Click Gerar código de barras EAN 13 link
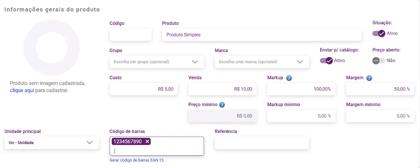This screenshot has height=168, width=420. (x=137, y=160)
